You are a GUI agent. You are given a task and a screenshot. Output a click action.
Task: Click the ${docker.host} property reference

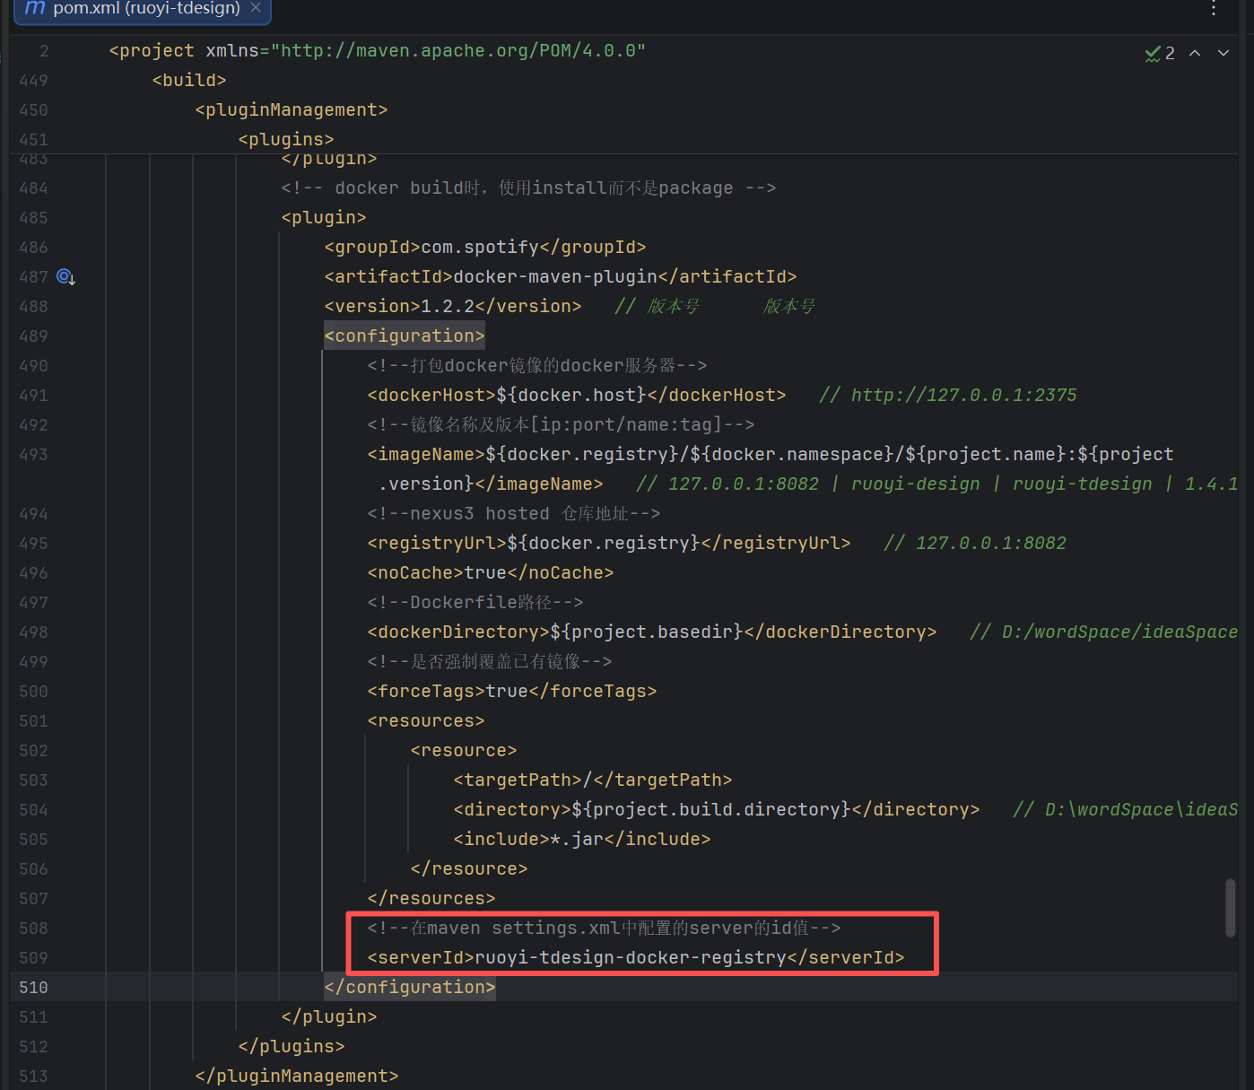pos(571,395)
